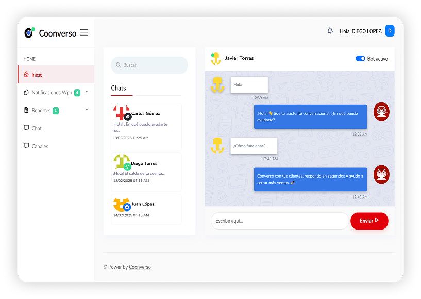
Task: Click Javier Torres avatar in chat header
Action: 216,59
